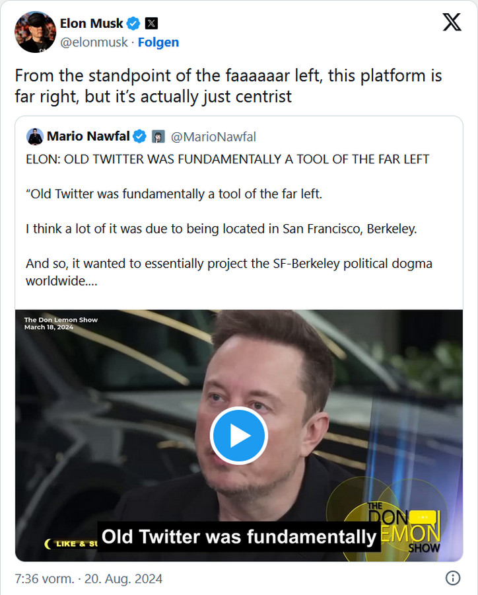Click the X logo in top corner
The height and width of the screenshot is (595, 478).
click(x=452, y=22)
